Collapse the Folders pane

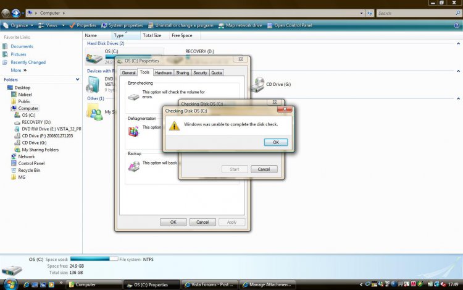[77, 80]
